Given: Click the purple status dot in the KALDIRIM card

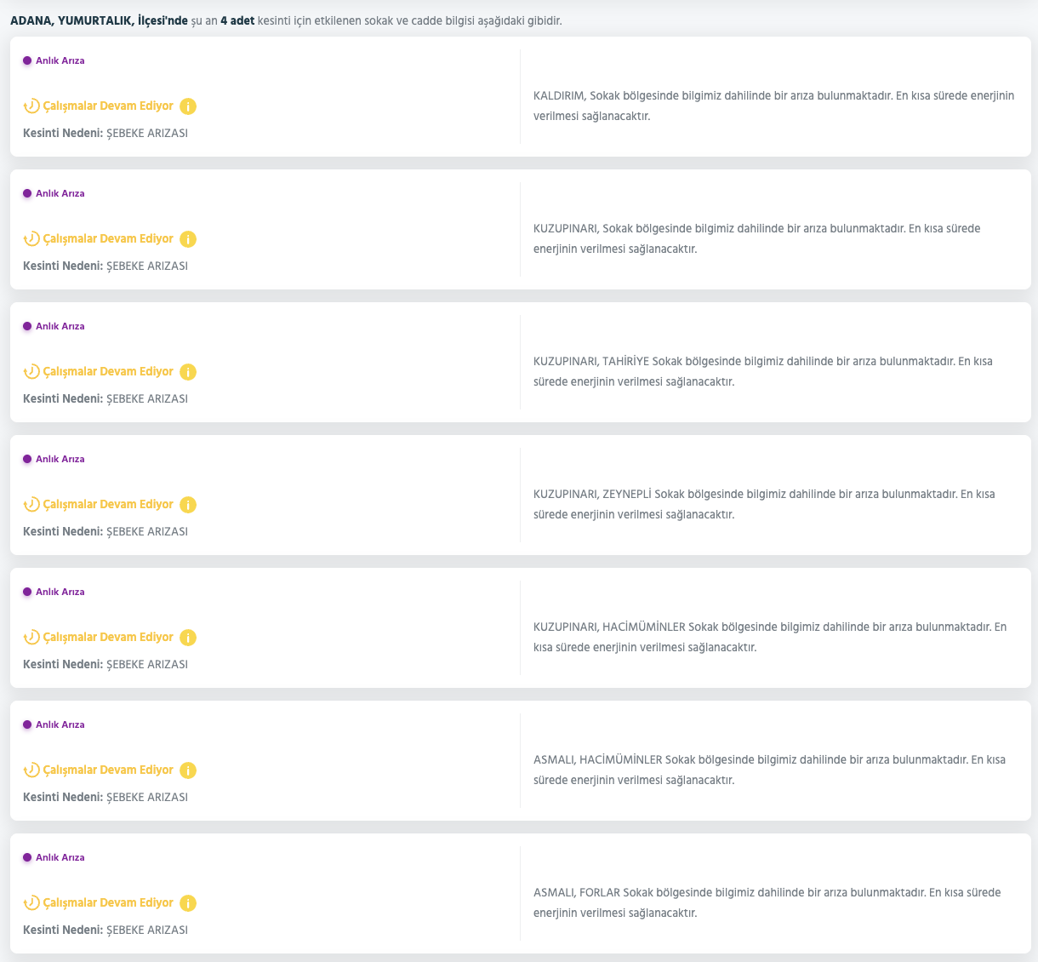Looking at the screenshot, I should coord(27,60).
